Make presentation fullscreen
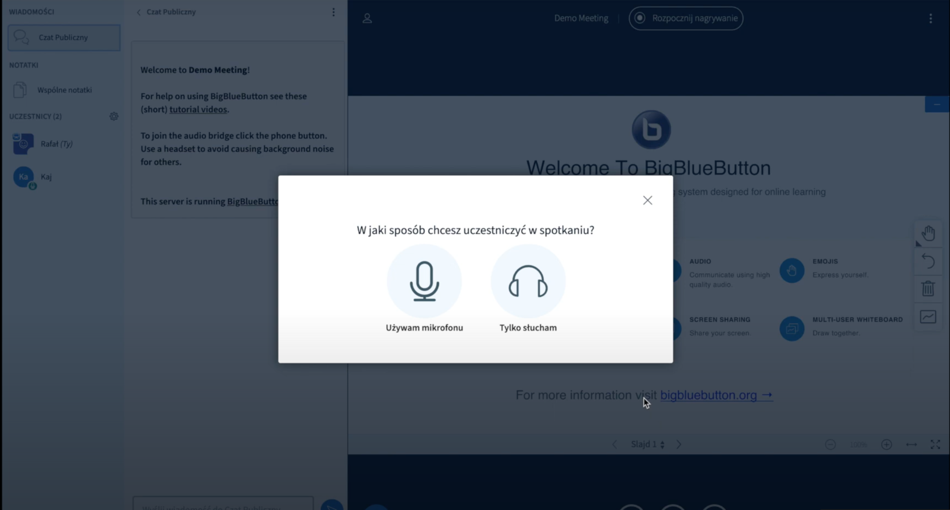The height and width of the screenshot is (510, 950). click(935, 445)
